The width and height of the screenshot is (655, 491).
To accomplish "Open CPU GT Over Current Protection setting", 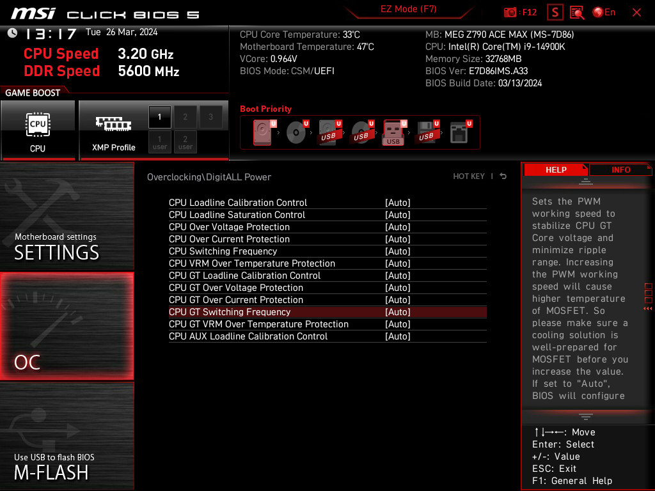I will tap(327, 299).
